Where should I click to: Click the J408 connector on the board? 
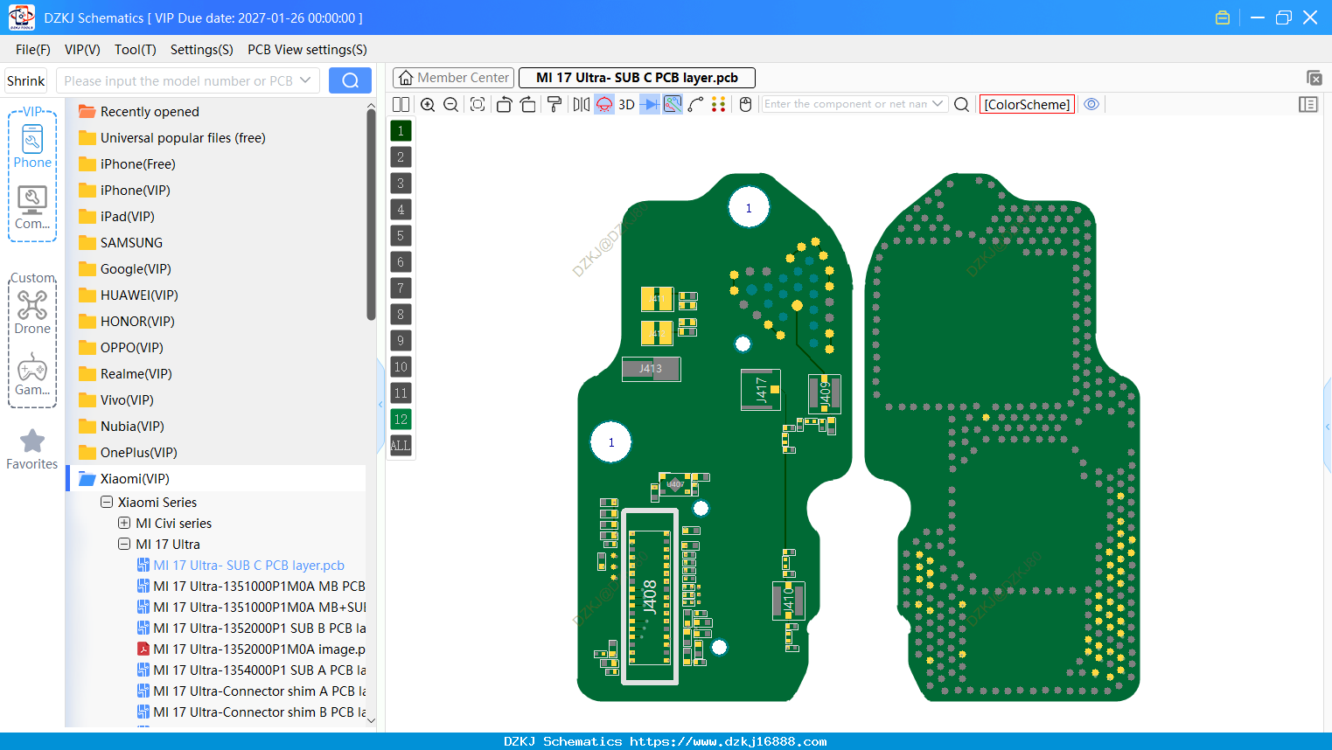649,596
